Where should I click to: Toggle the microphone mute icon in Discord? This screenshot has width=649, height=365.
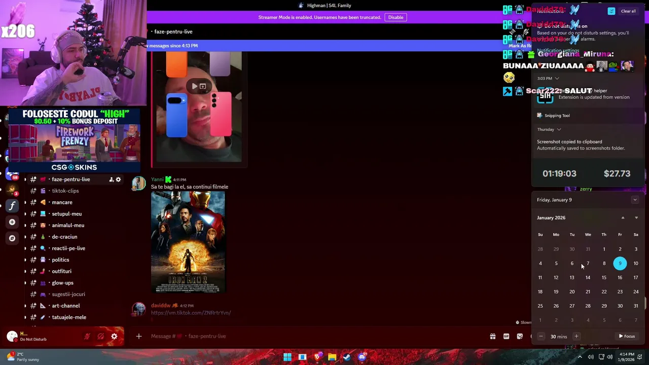(87, 336)
